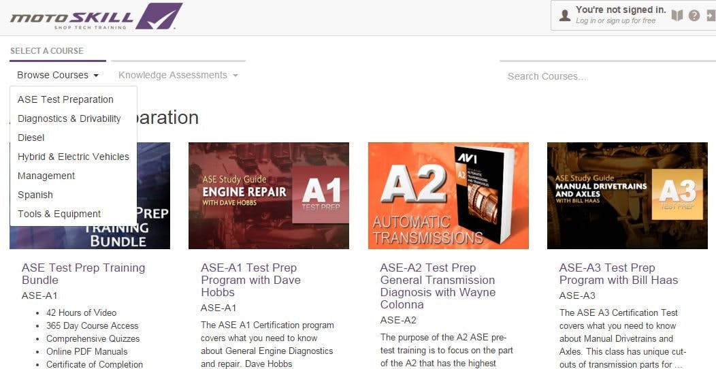The width and height of the screenshot is (716, 369).
Task: Open ASE Test Prep Training Bundle link
Action: tap(83, 274)
